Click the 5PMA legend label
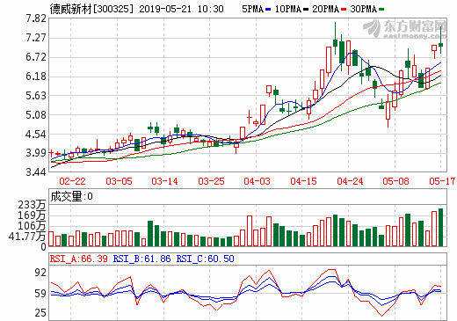 coord(253,9)
